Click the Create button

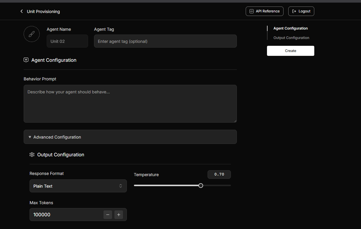click(x=291, y=51)
